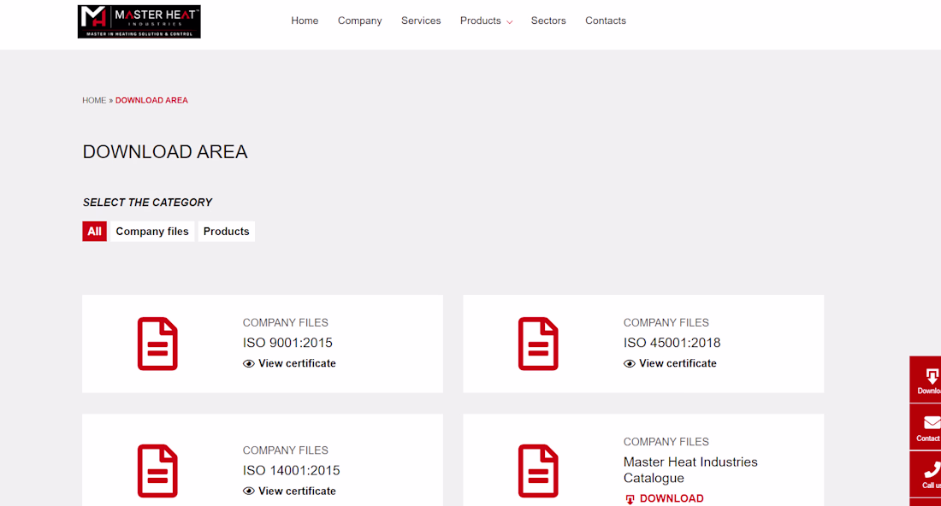Open the Products menu
The image size is (941, 506).
click(480, 21)
